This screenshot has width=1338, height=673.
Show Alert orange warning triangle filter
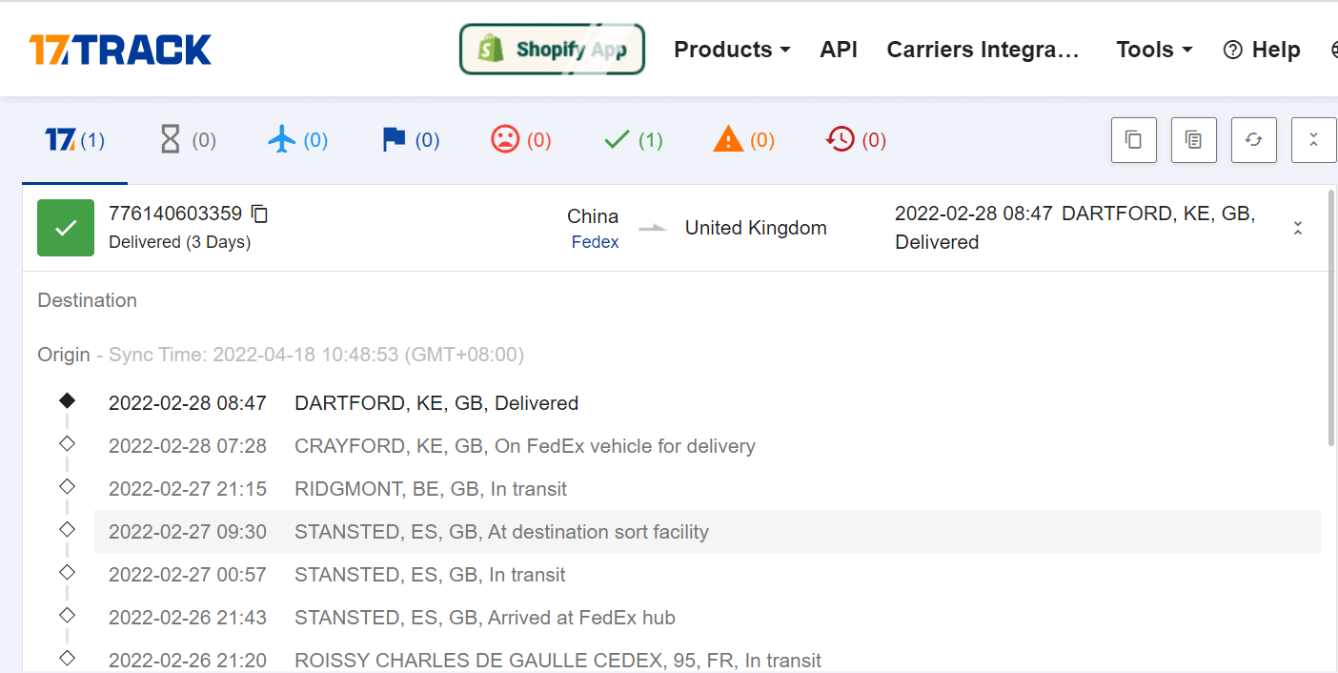coord(744,140)
